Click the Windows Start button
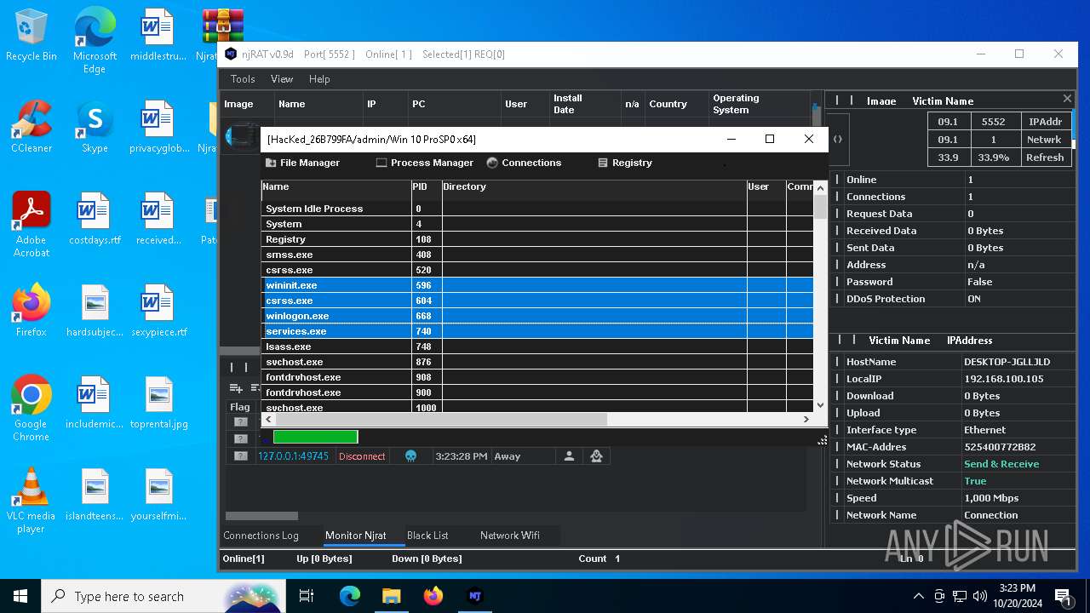This screenshot has height=613, width=1090. 20,596
